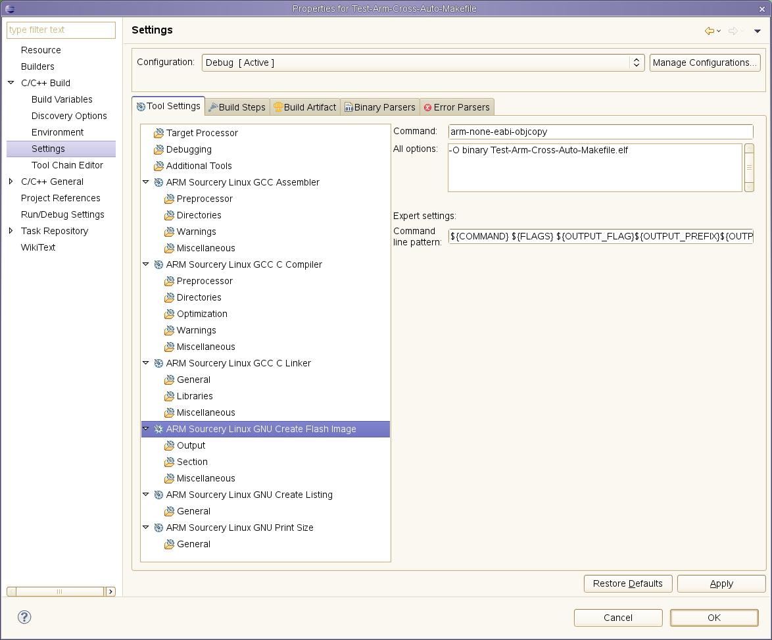Click the All options vertical scrollbar

(749, 168)
